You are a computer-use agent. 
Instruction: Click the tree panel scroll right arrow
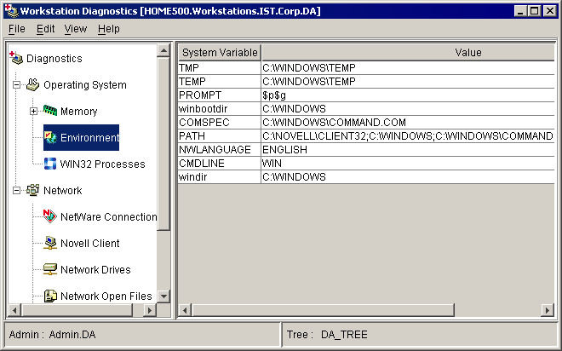click(150, 310)
